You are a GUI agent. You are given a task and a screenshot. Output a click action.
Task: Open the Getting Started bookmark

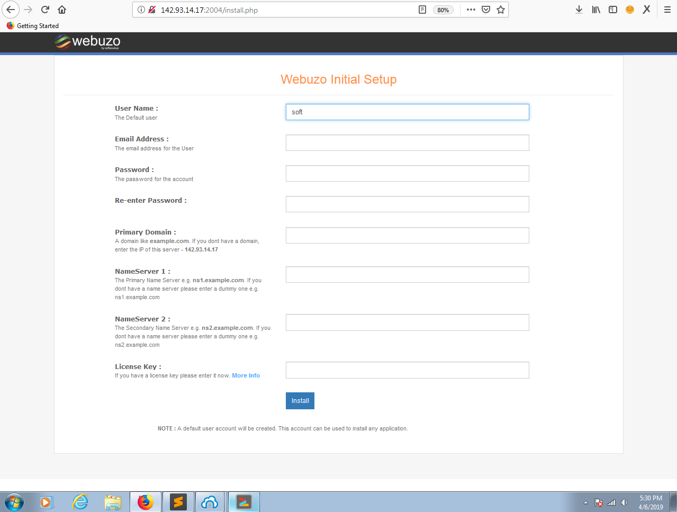(33, 25)
